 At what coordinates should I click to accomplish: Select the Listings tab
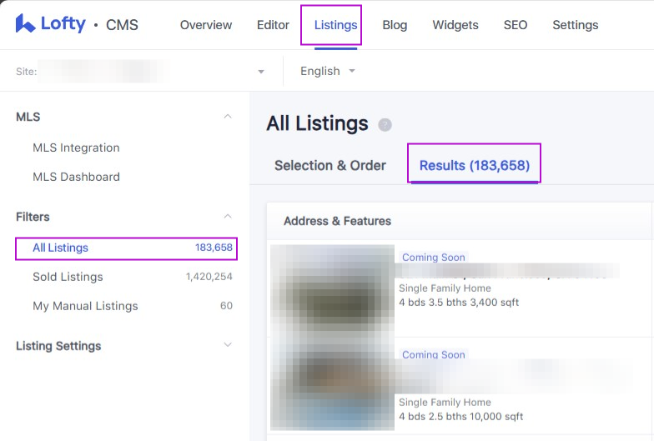click(x=335, y=25)
